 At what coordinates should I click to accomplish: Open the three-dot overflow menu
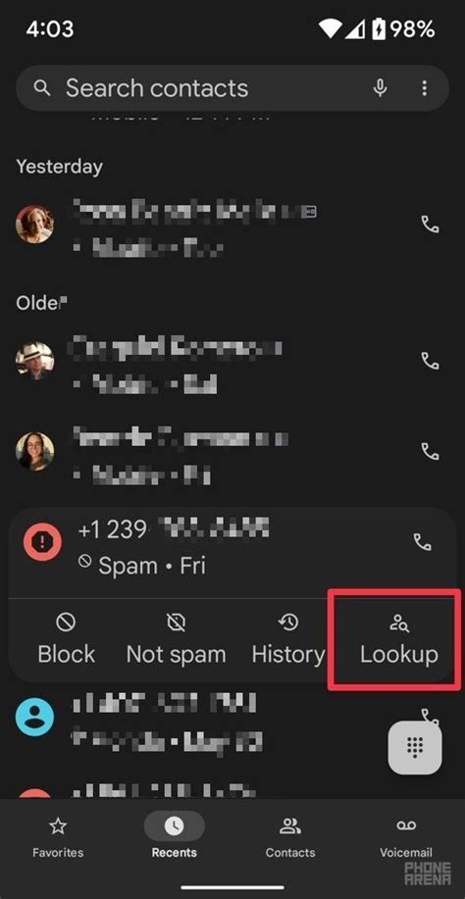[x=425, y=87]
